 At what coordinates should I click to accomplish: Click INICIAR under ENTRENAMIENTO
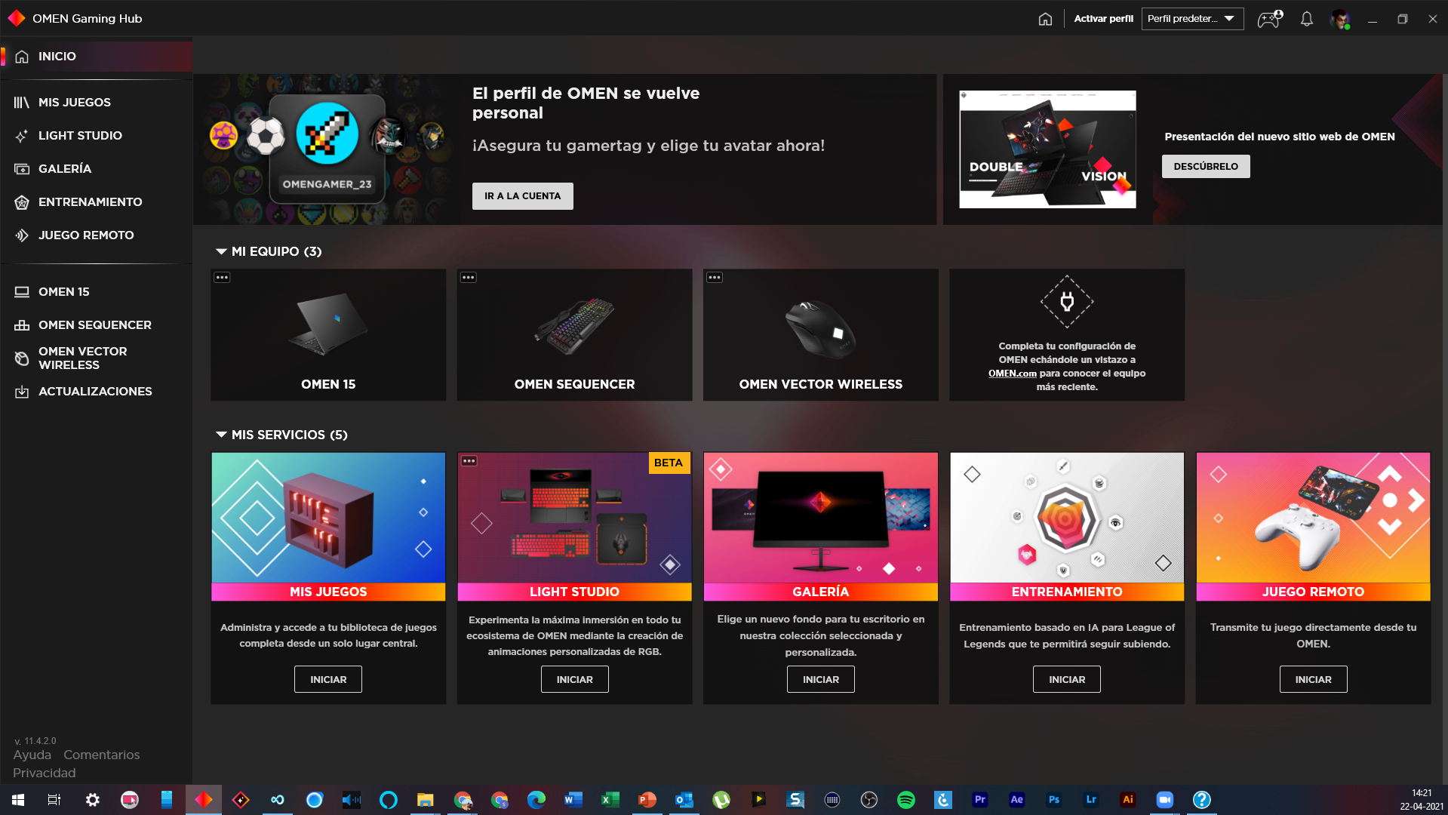pos(1067,680)
